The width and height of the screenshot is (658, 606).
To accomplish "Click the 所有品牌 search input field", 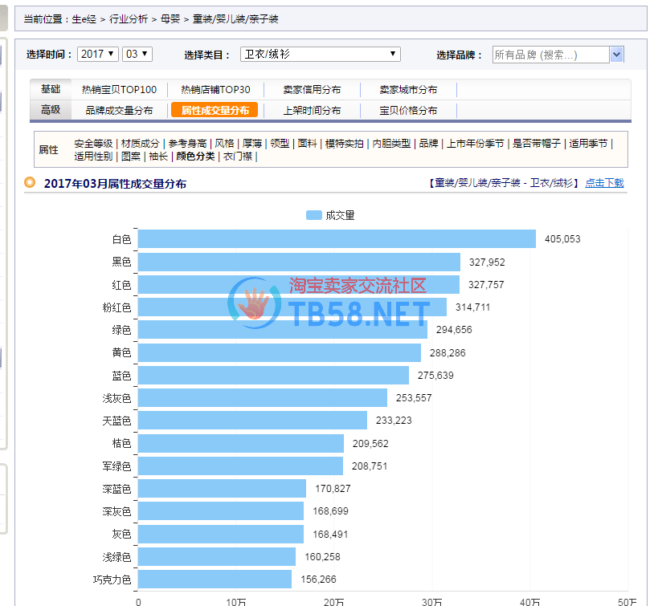I will (550, 55).
